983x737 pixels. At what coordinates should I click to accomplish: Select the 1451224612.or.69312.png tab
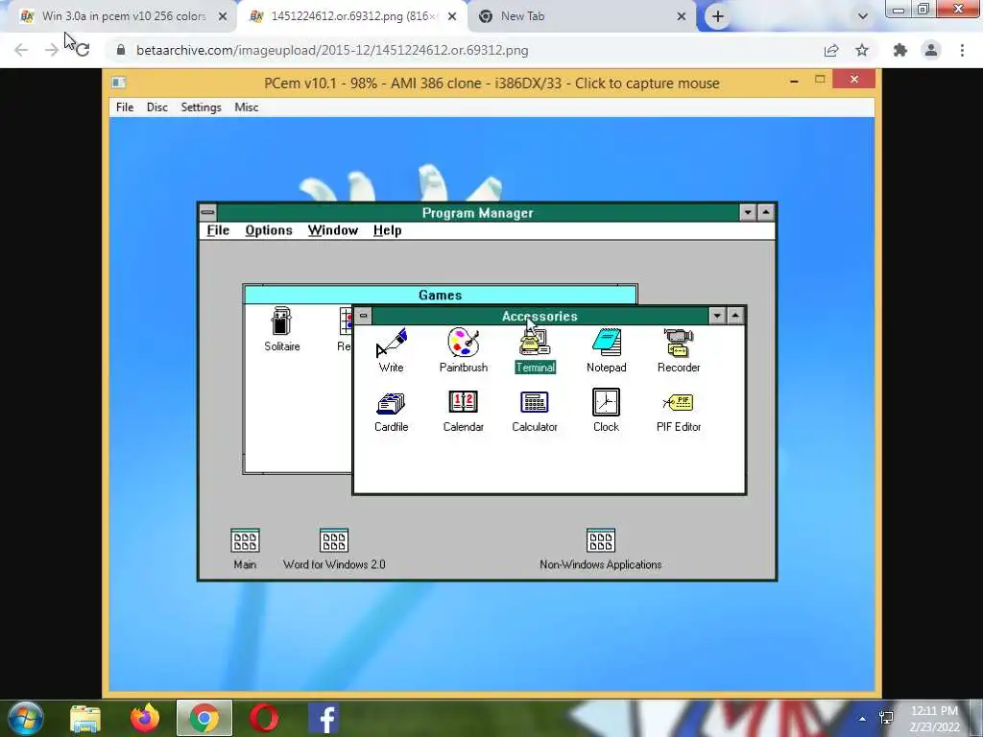[352, 16]
